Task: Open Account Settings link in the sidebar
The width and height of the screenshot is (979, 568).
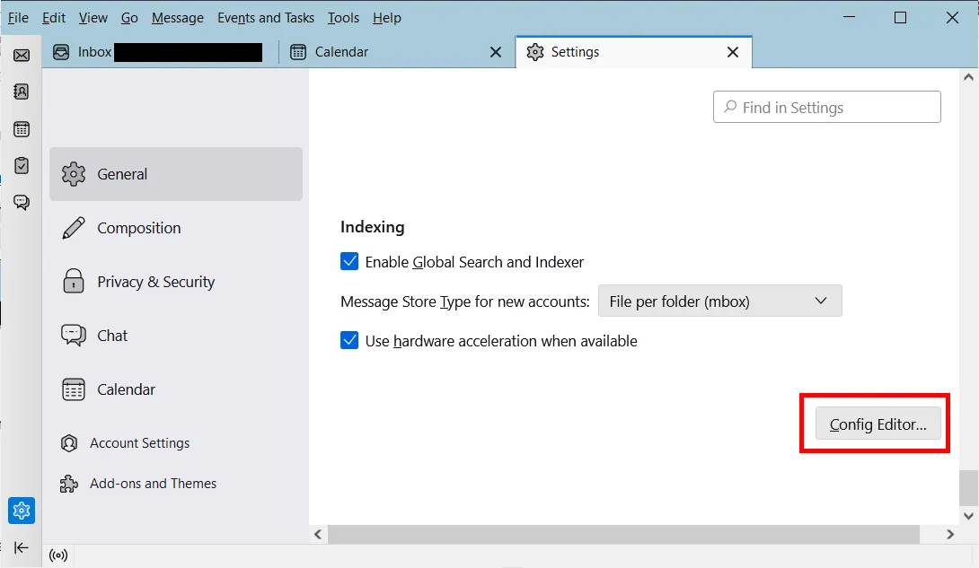Action: coord(139,443)
